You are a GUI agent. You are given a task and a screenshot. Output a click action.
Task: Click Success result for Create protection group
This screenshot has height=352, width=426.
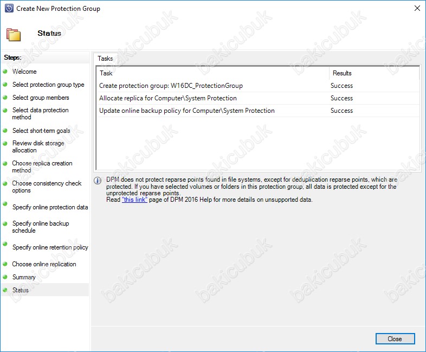pos(341,86)
